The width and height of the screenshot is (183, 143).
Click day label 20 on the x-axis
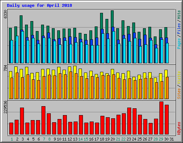tap(113, 139)
